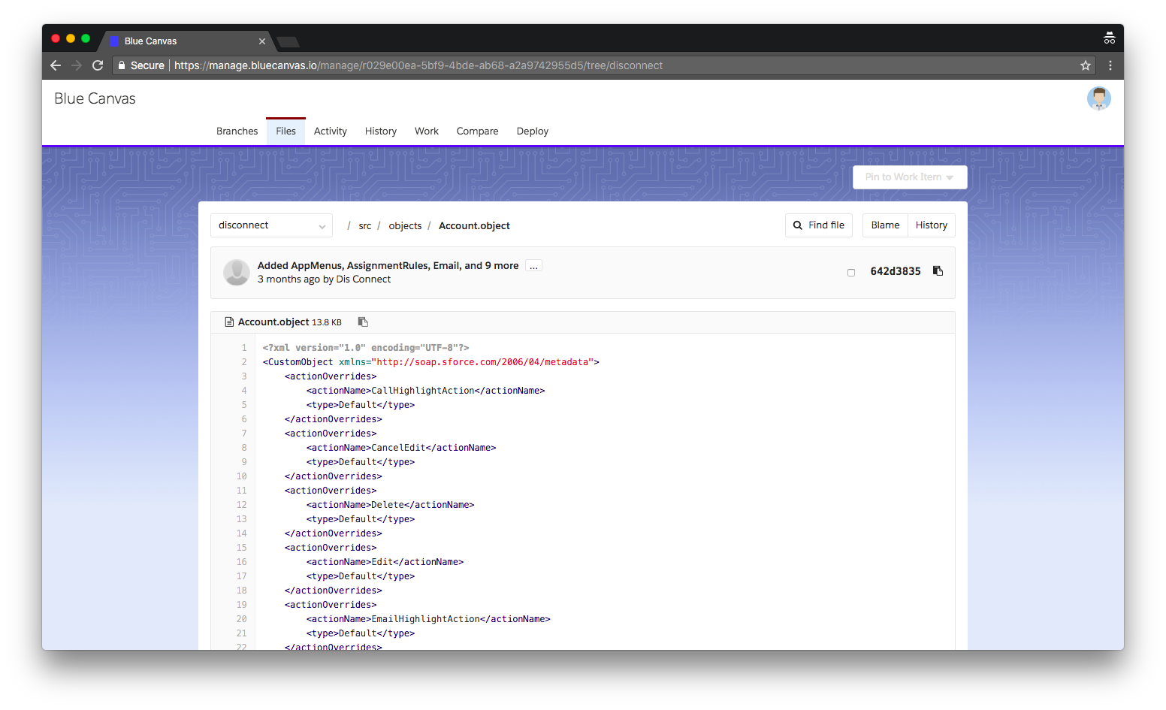
Task: Expand the commit message with the ellipsis button
Action: [533, 266]
